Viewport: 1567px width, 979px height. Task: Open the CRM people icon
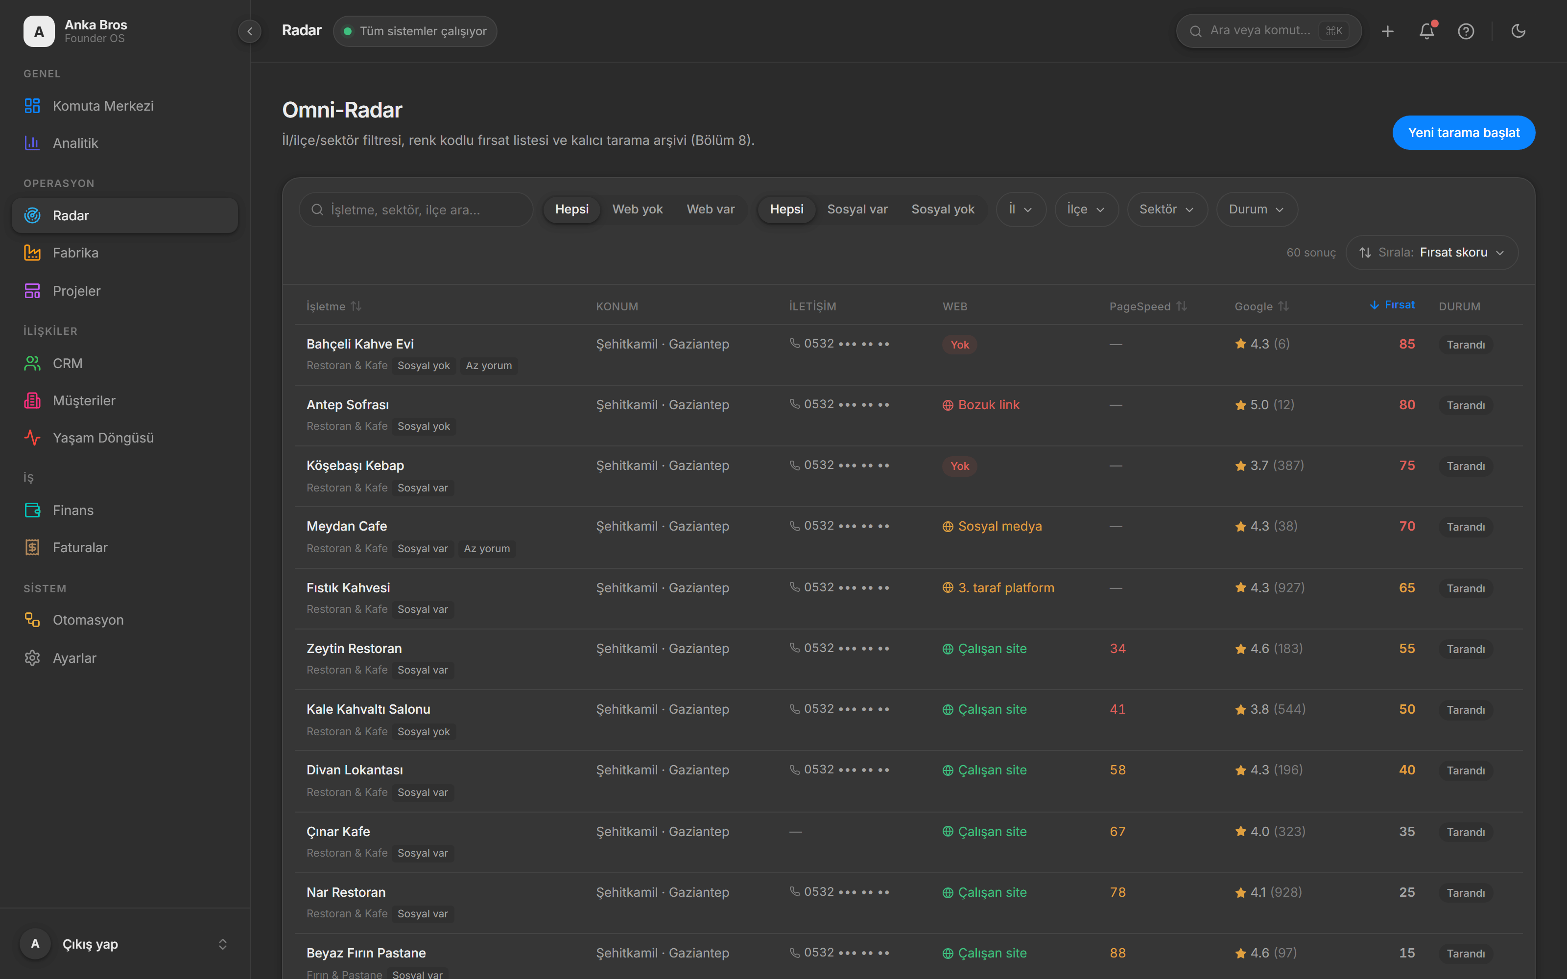click(32, 363)
